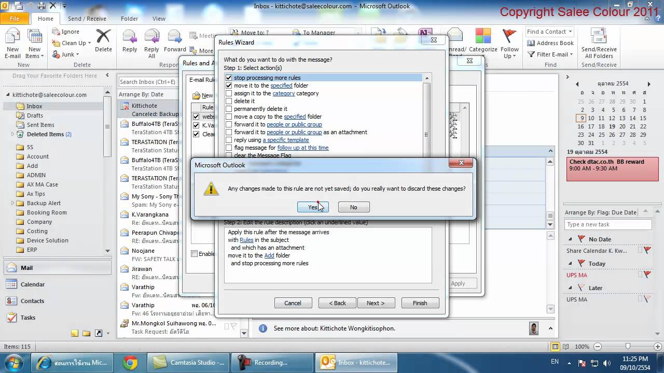Open the Filter E-mail dropdown arrow
The image size is (664, 373).
pos(571,54)
